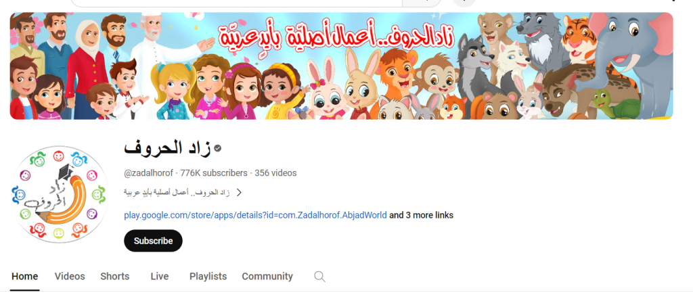Click the Arabic channel description text
Viewport: 693px width, 301px height.
177,193
